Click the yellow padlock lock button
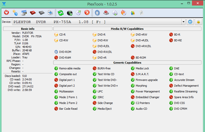This screenshot has height=132, width=205. 198,22
